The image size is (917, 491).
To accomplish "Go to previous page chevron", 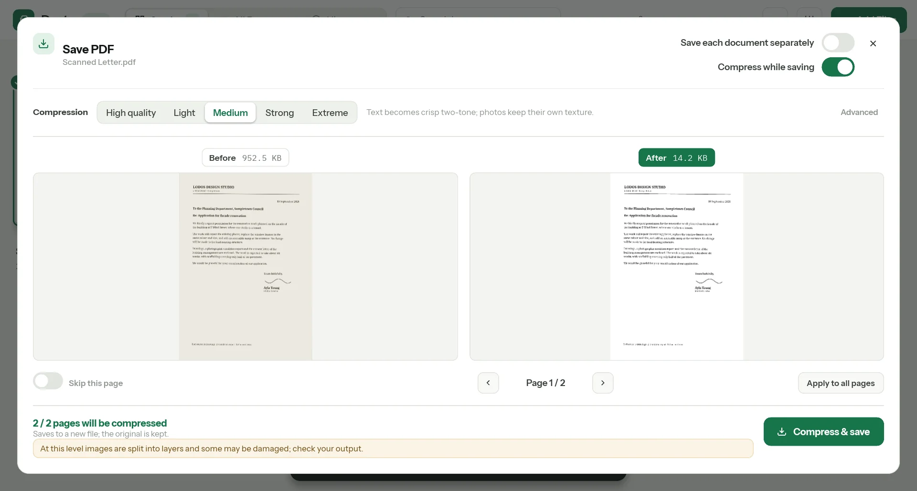I will coord(488,383).
